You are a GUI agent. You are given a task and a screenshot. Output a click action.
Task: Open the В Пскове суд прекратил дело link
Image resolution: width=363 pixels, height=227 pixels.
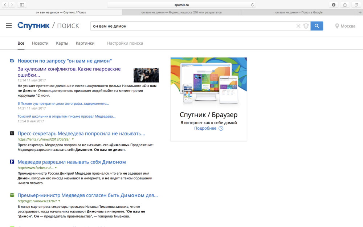point(63,104)
